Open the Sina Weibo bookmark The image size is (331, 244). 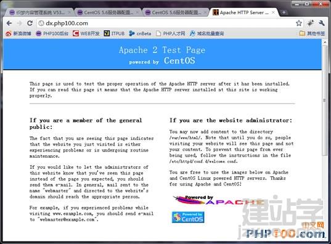point(18,33)
